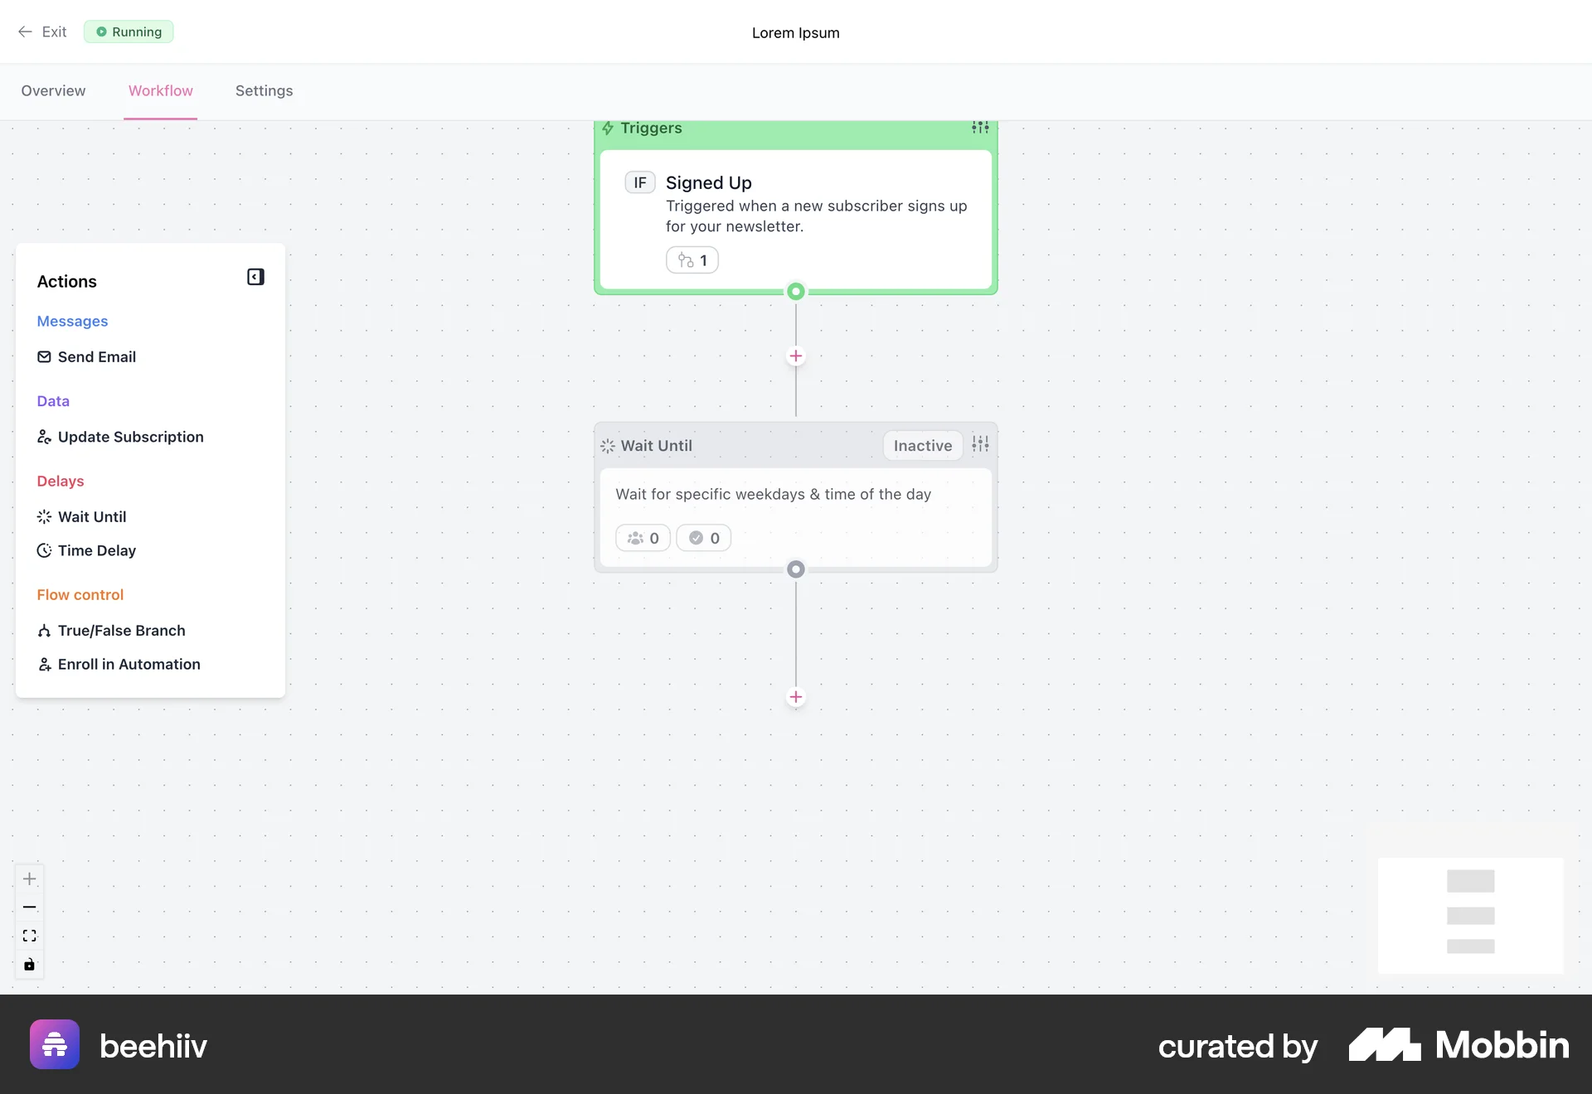Select the Enroll in Automation action
This screenshot has height=1094, width=1592.
pos(128,664)
